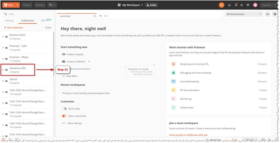Create a New Collection in sidebar
The height and width of the screenshot is (143, 280).
tap(14, 28)
